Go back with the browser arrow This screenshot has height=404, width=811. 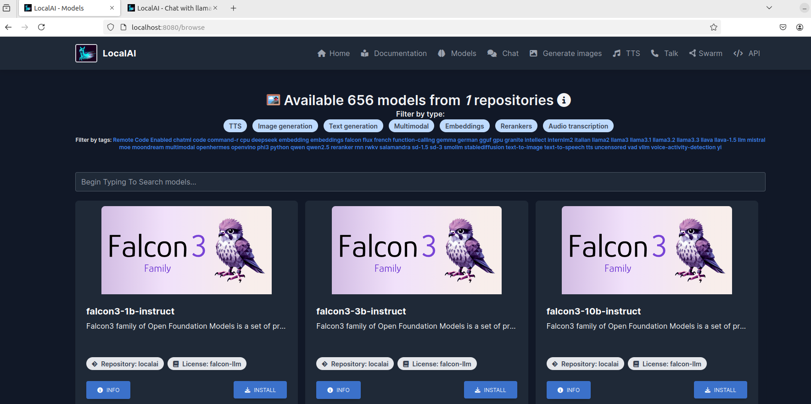click(8, 27)
